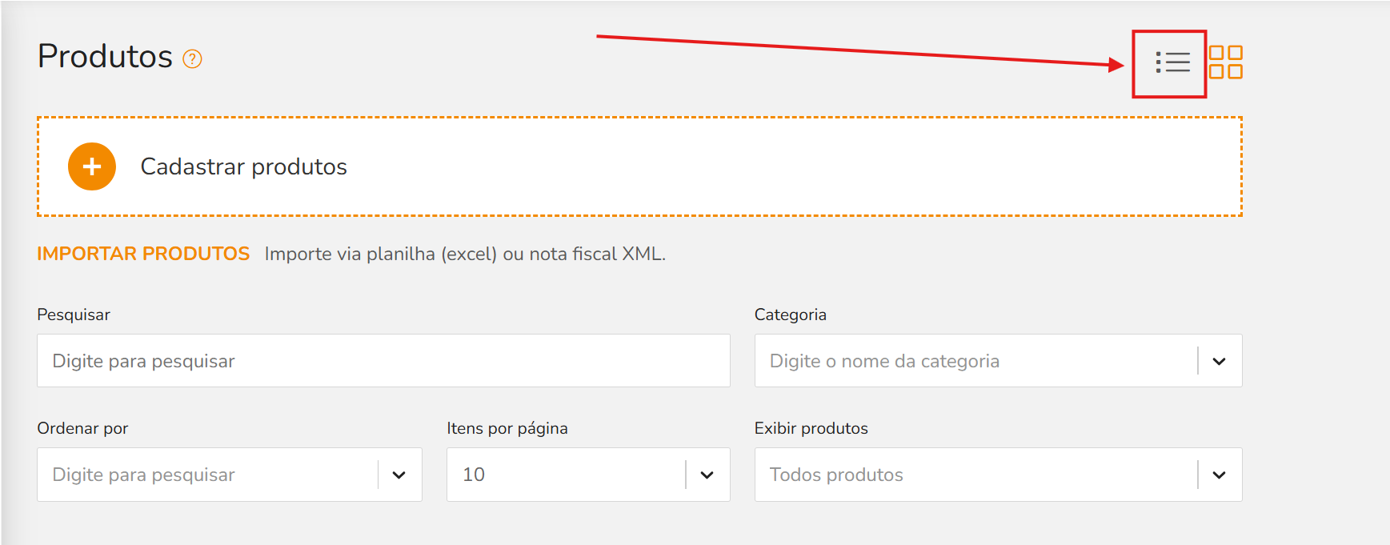Switch to grid view layout

pos(1225,62)
